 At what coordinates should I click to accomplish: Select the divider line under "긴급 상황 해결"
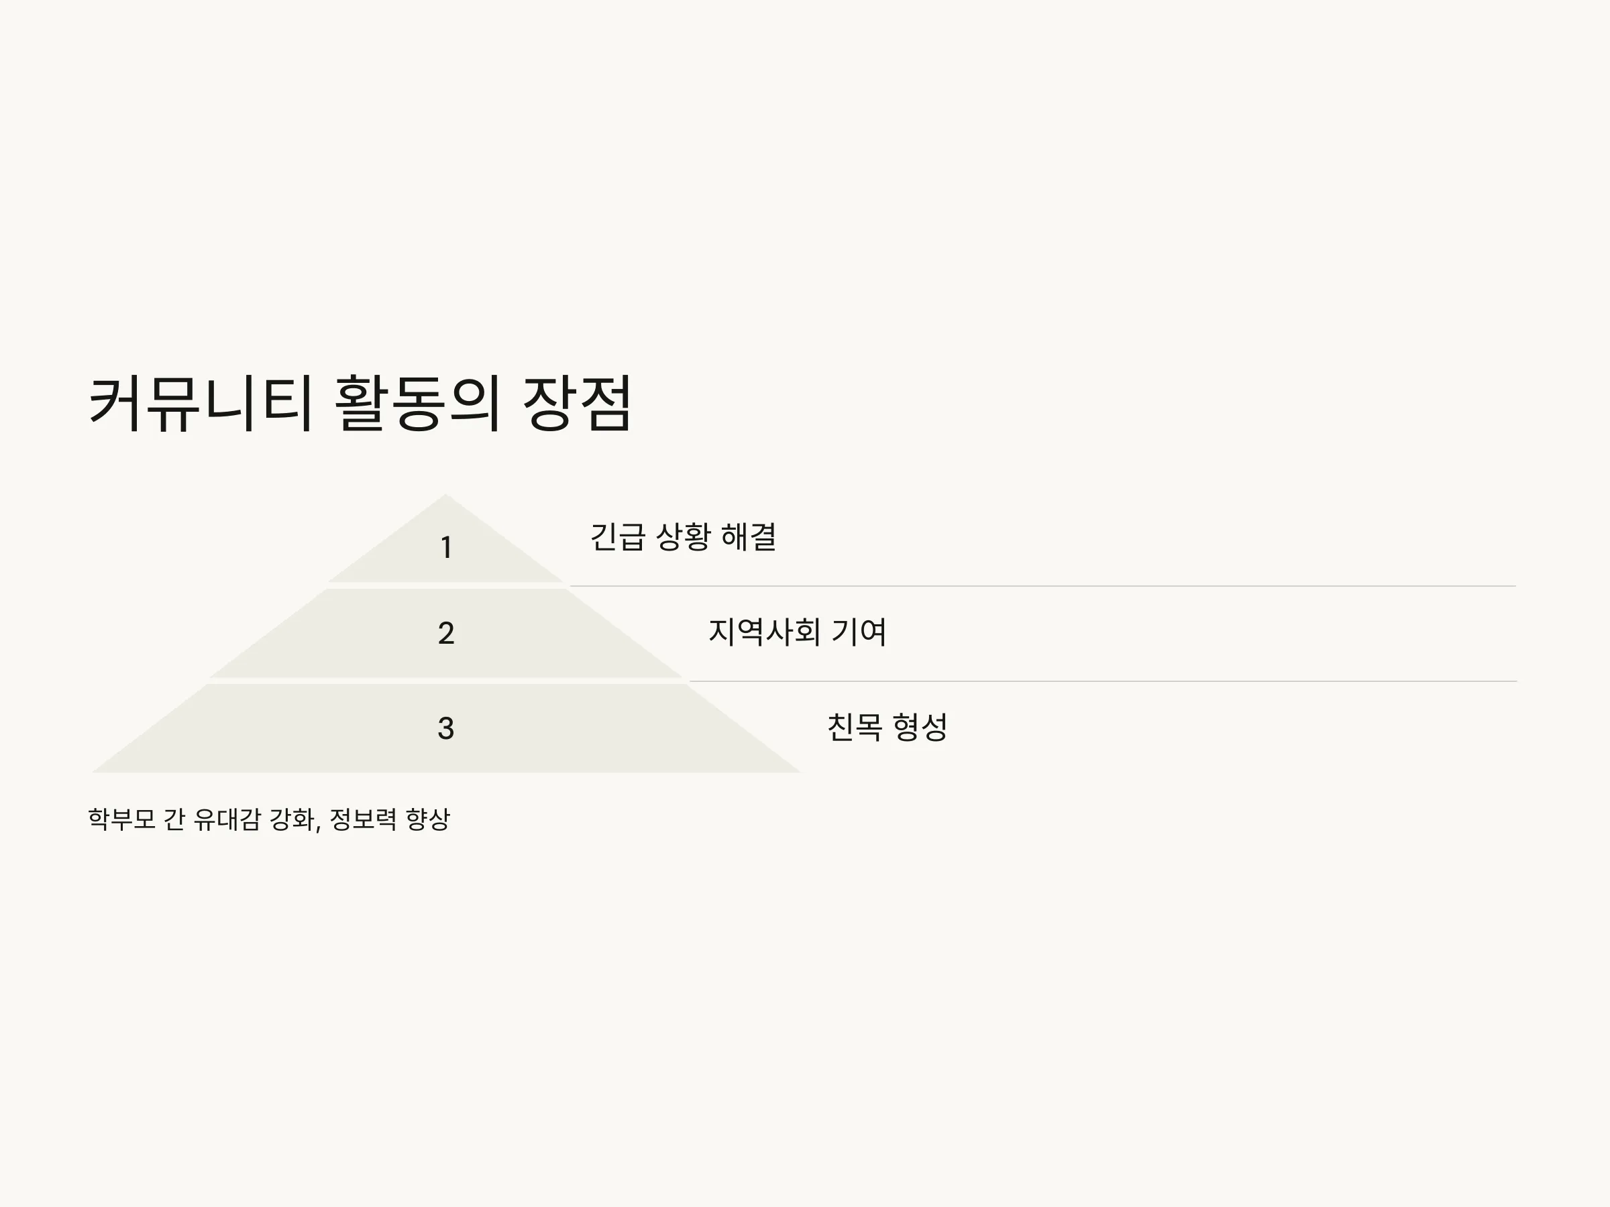click(1042, 585)
